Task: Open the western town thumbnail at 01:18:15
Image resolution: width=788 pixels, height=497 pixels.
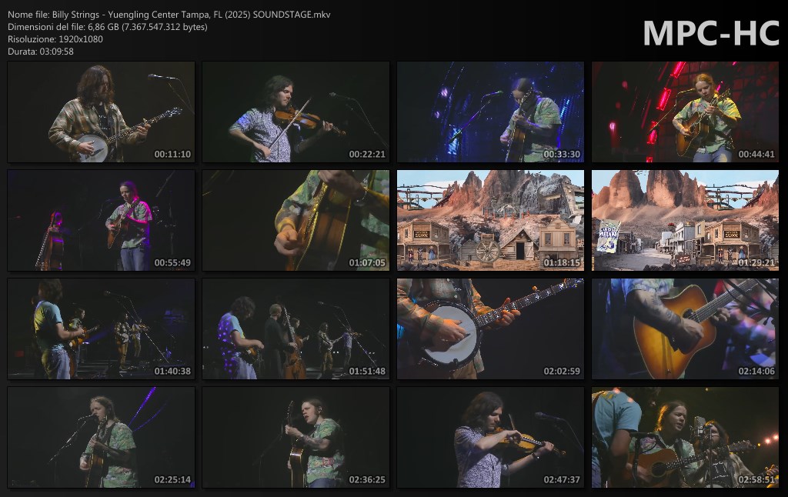Action: pos(490,221)
